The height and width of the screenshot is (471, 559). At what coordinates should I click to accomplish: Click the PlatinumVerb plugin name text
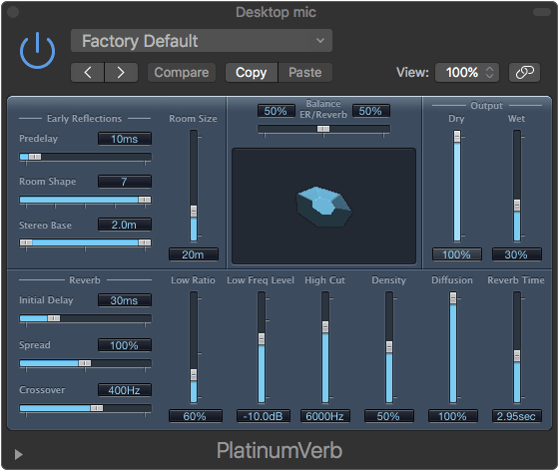point(279,451)
